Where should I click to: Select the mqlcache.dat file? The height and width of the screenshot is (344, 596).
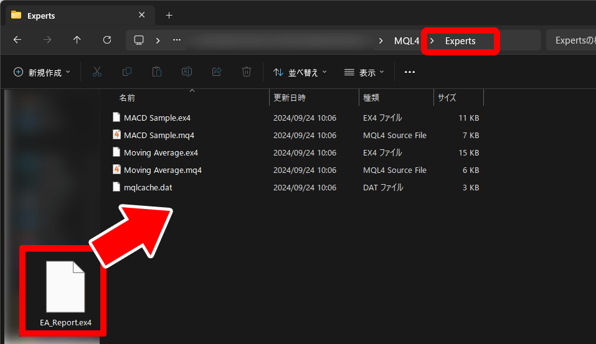point(148,187)
